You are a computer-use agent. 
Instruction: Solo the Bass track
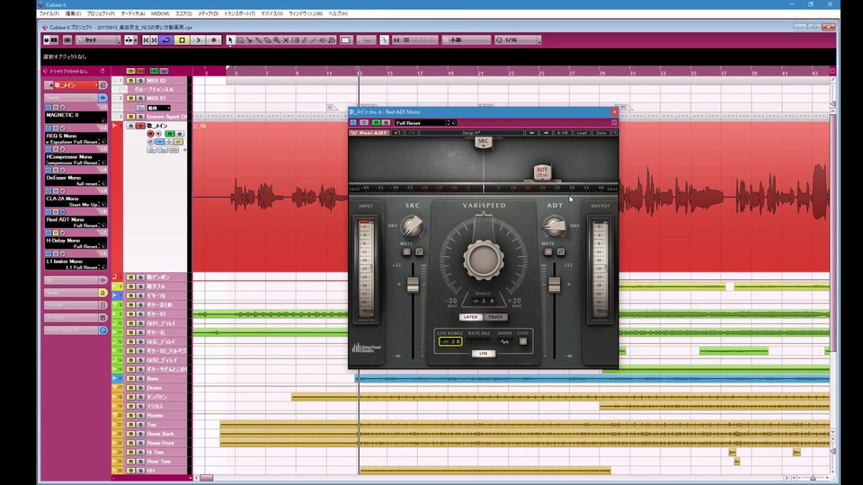tap(140, 379)
